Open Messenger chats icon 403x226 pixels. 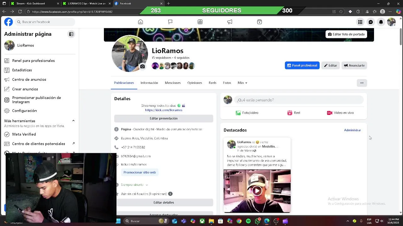click(371, 22)
